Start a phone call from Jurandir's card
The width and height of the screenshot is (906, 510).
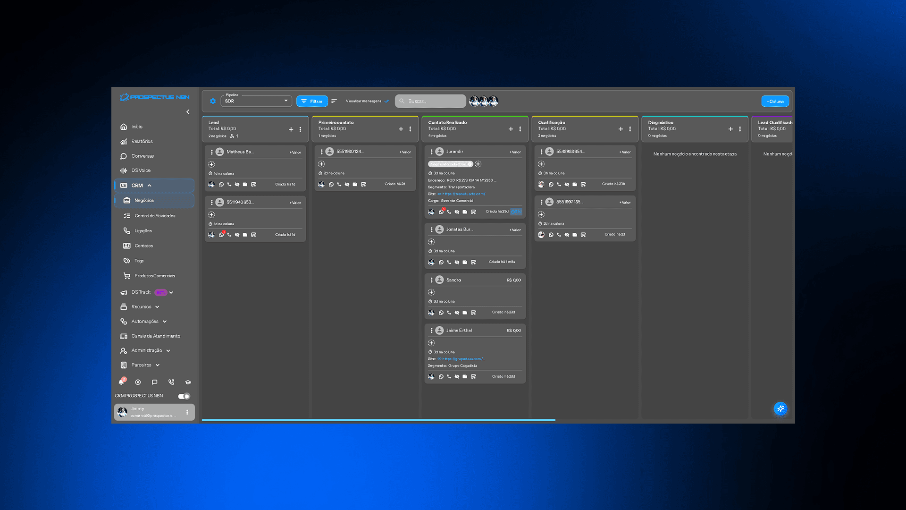click(x=448, y=212)
